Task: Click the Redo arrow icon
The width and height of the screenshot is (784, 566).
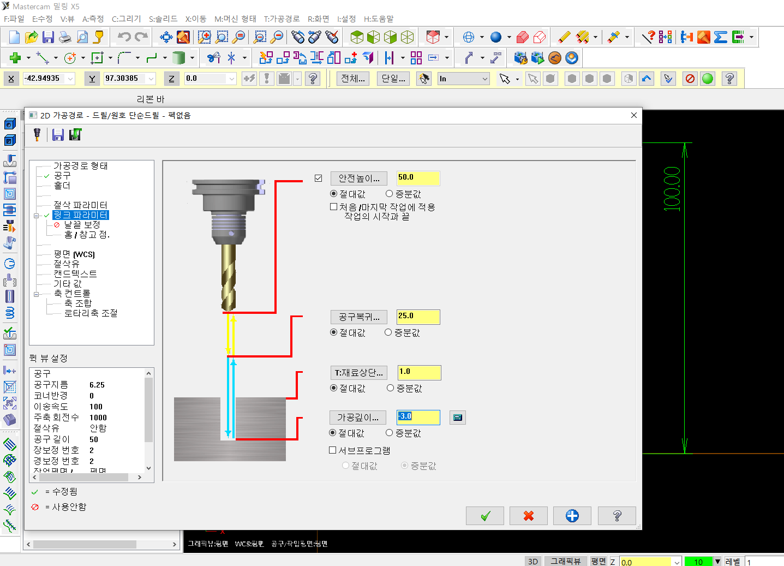Action: [x=141, y=37]
